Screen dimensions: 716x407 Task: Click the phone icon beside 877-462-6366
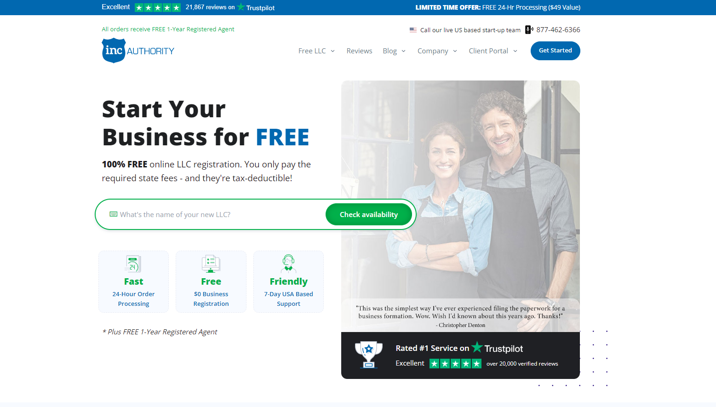(x=529, y=30)
